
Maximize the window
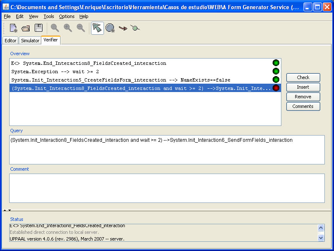(317, 7)
